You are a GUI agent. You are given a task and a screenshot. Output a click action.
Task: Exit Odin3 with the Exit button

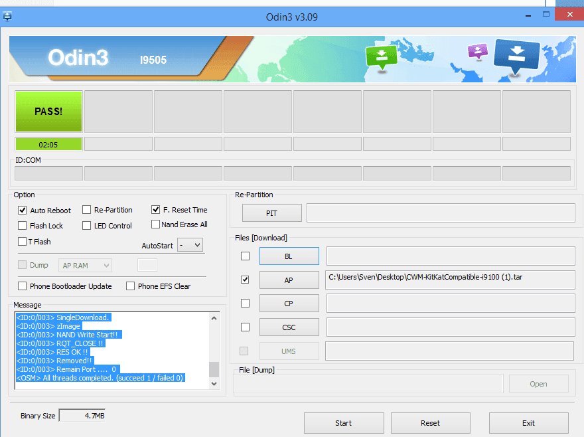(x=528, y=423)
